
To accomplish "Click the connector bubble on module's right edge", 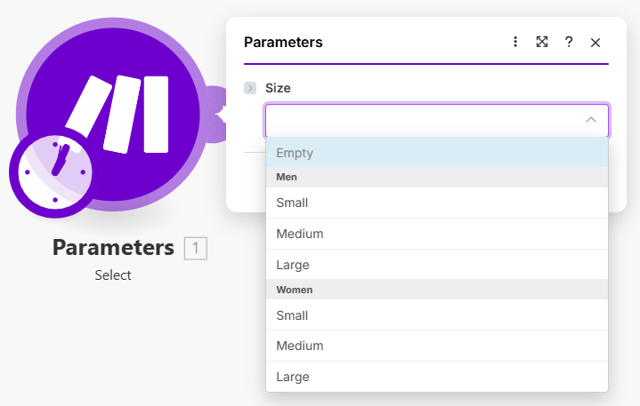I will 214,113.
